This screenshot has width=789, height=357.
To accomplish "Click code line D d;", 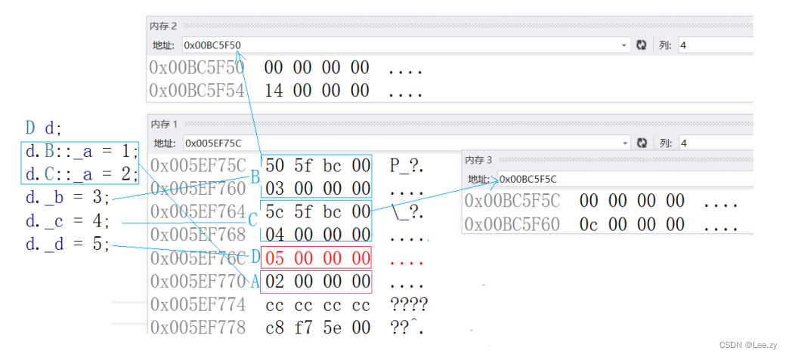I will point(43,128).
